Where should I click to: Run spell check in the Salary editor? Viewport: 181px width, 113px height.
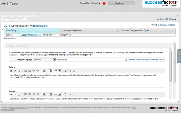65,71
